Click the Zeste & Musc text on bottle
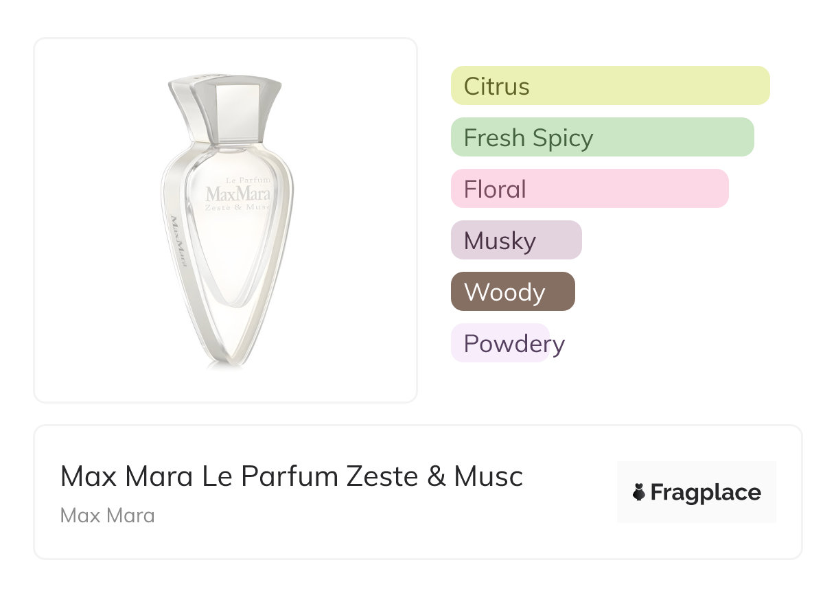The height and width of the screenshot is (593, 836). (x=237, y=207)
